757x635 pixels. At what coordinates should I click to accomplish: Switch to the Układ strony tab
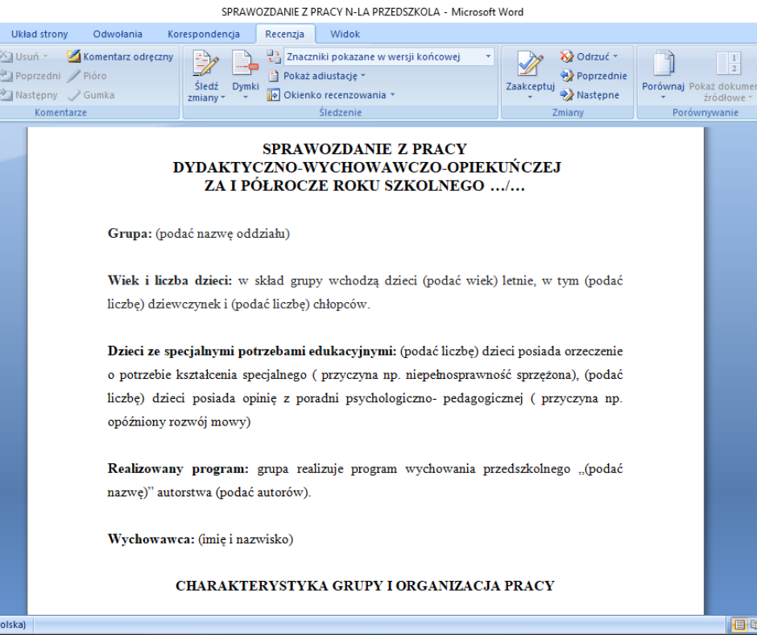(39, 34)
